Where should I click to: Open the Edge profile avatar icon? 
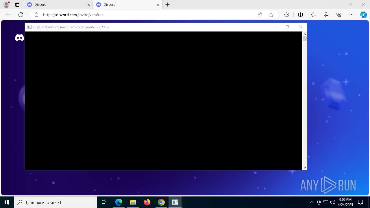tap(6, 5)
